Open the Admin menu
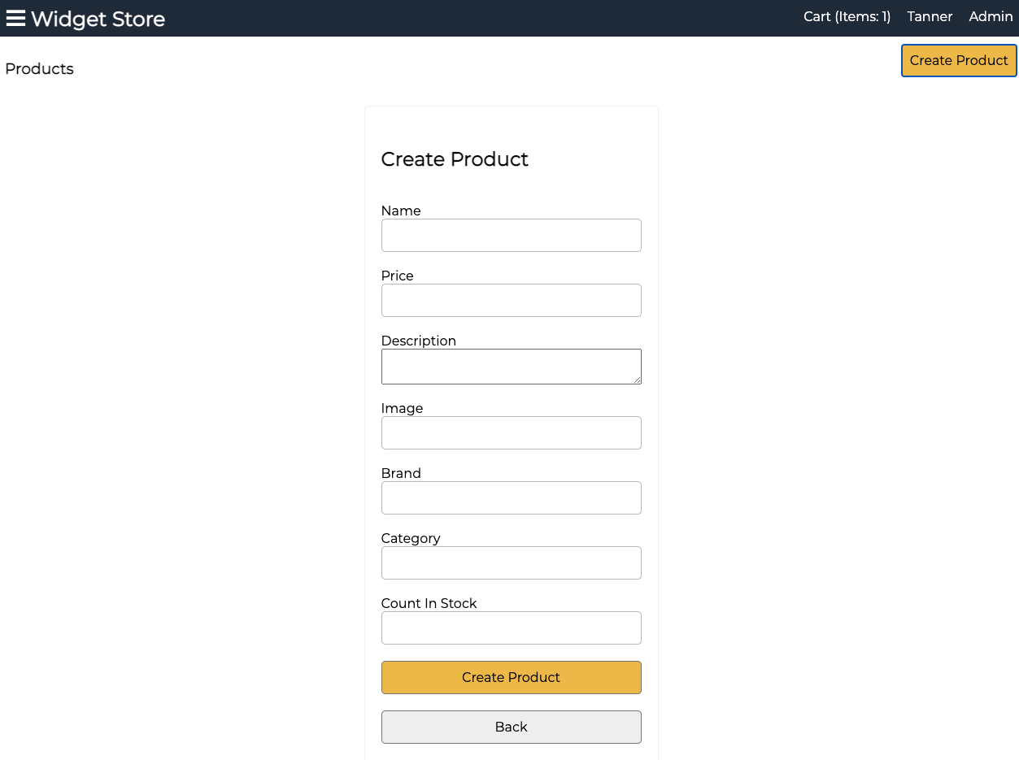 [x=991, y=16]
